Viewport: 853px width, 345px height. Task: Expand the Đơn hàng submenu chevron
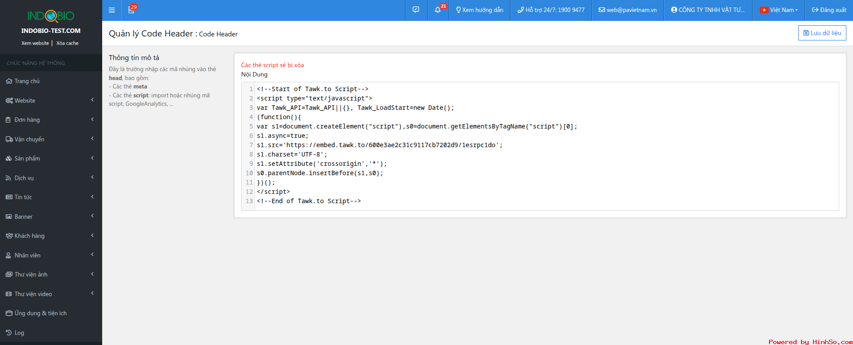[92, 119]
